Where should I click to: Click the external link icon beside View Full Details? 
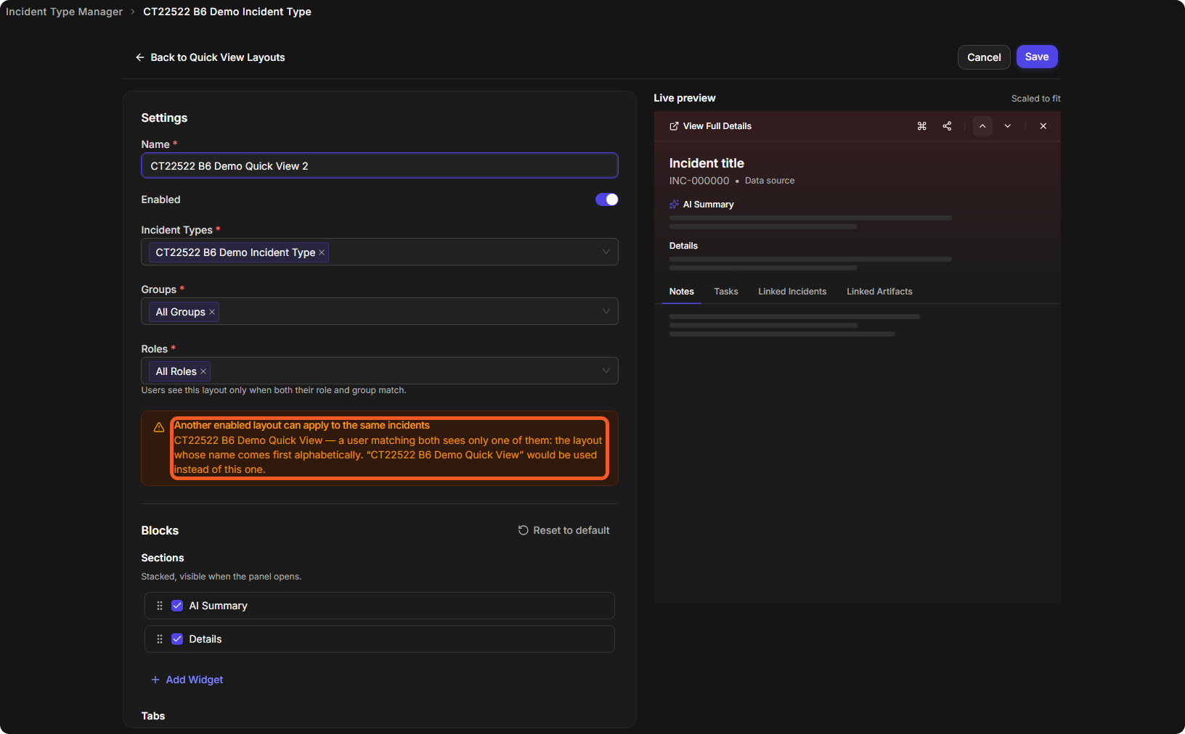(x=674, y=126)
